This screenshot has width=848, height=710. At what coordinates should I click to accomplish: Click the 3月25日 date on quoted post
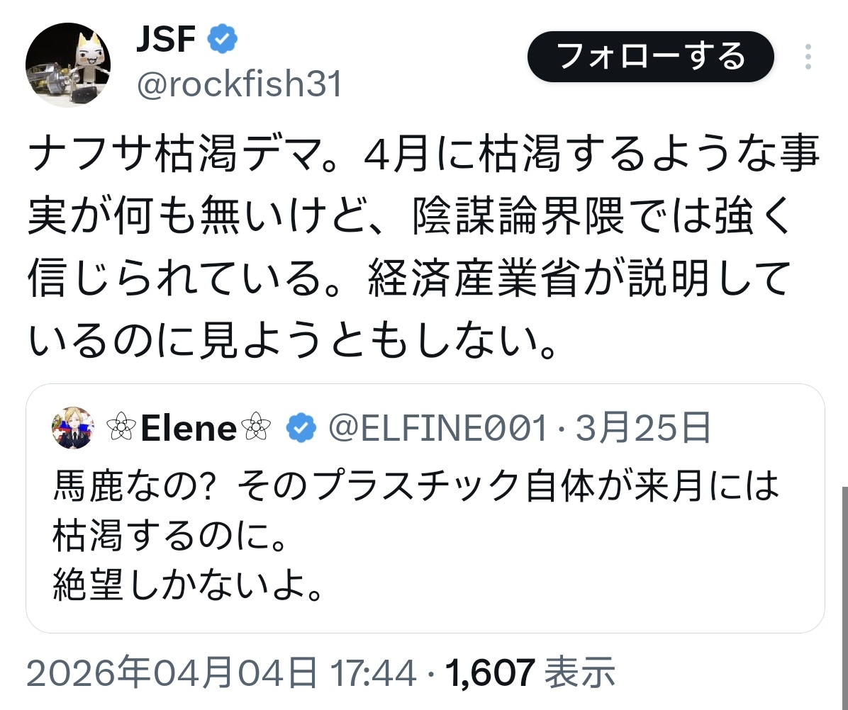[x=642, y=428]
